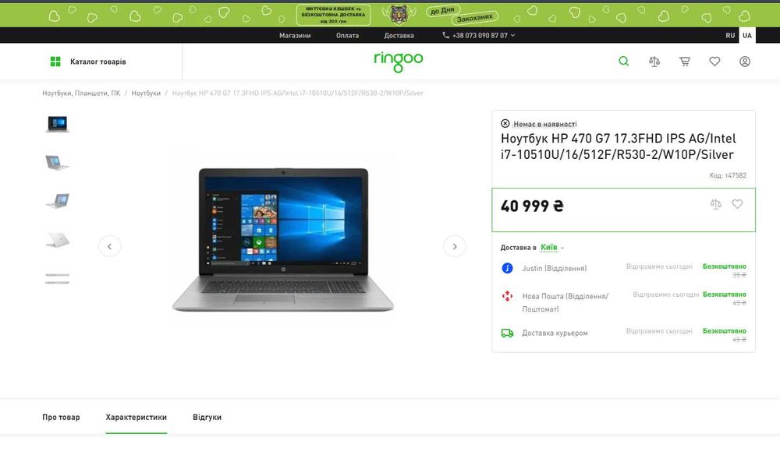
Task: Show previous product image with left arrow
Action: 109,246
